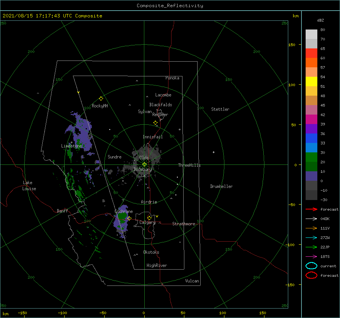Click the Sundre label
Image resolution: width=340 pixels, height=318 pixels.
coord(114,157)
